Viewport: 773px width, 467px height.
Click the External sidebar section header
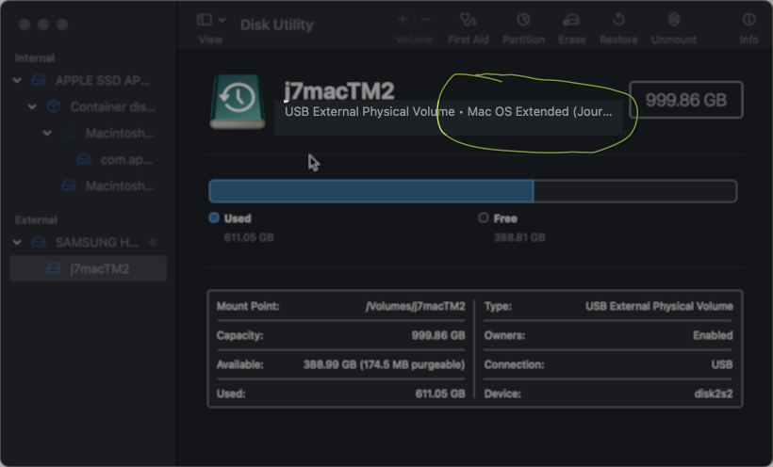point(36,220)
